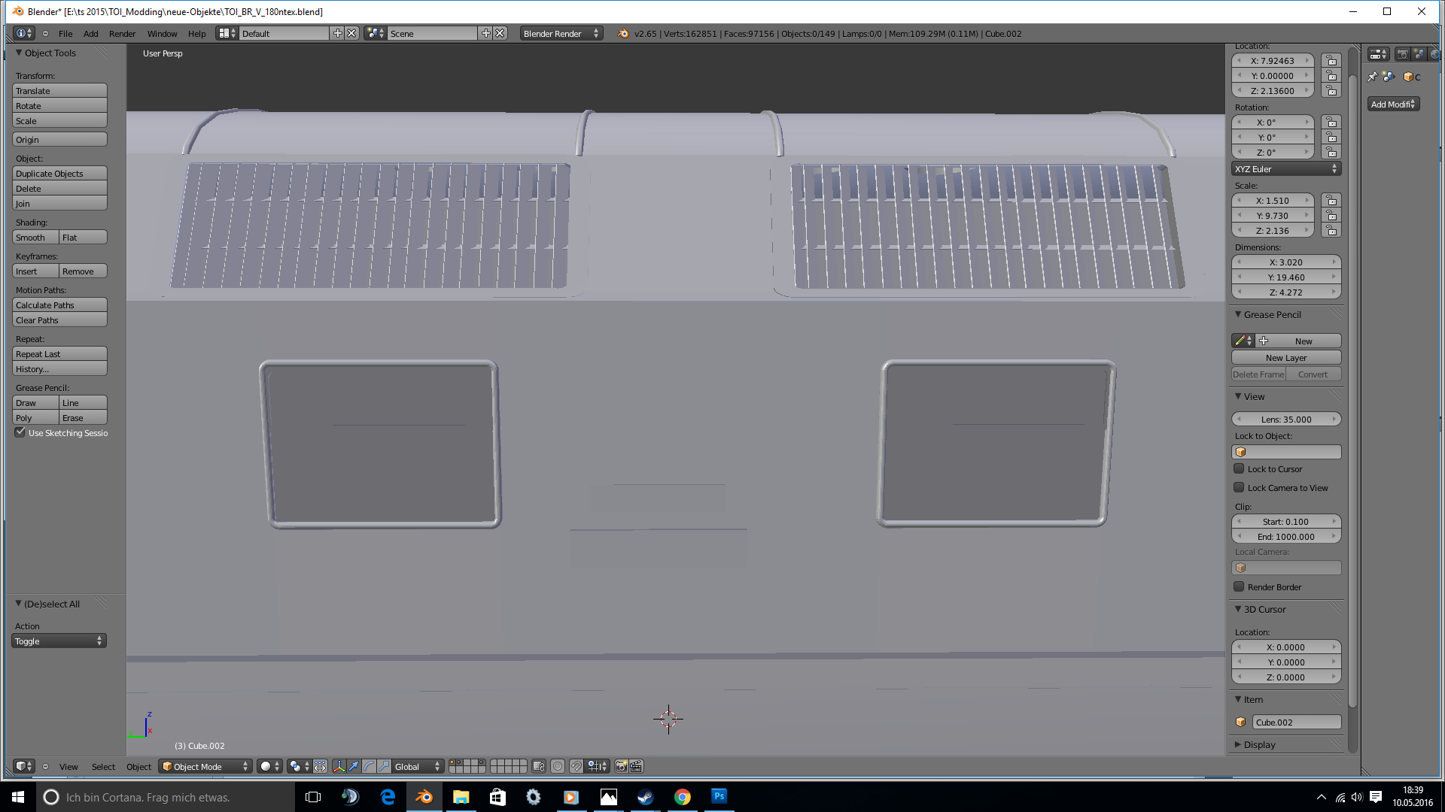
Task: Click the OpenGL render image camera icon
Action: [x=621, y=766]
